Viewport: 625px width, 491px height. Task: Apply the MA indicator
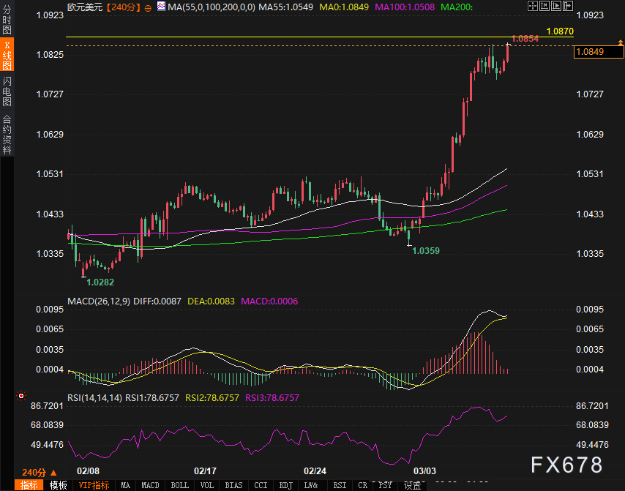pyautogui.click(x=126, y=485)
